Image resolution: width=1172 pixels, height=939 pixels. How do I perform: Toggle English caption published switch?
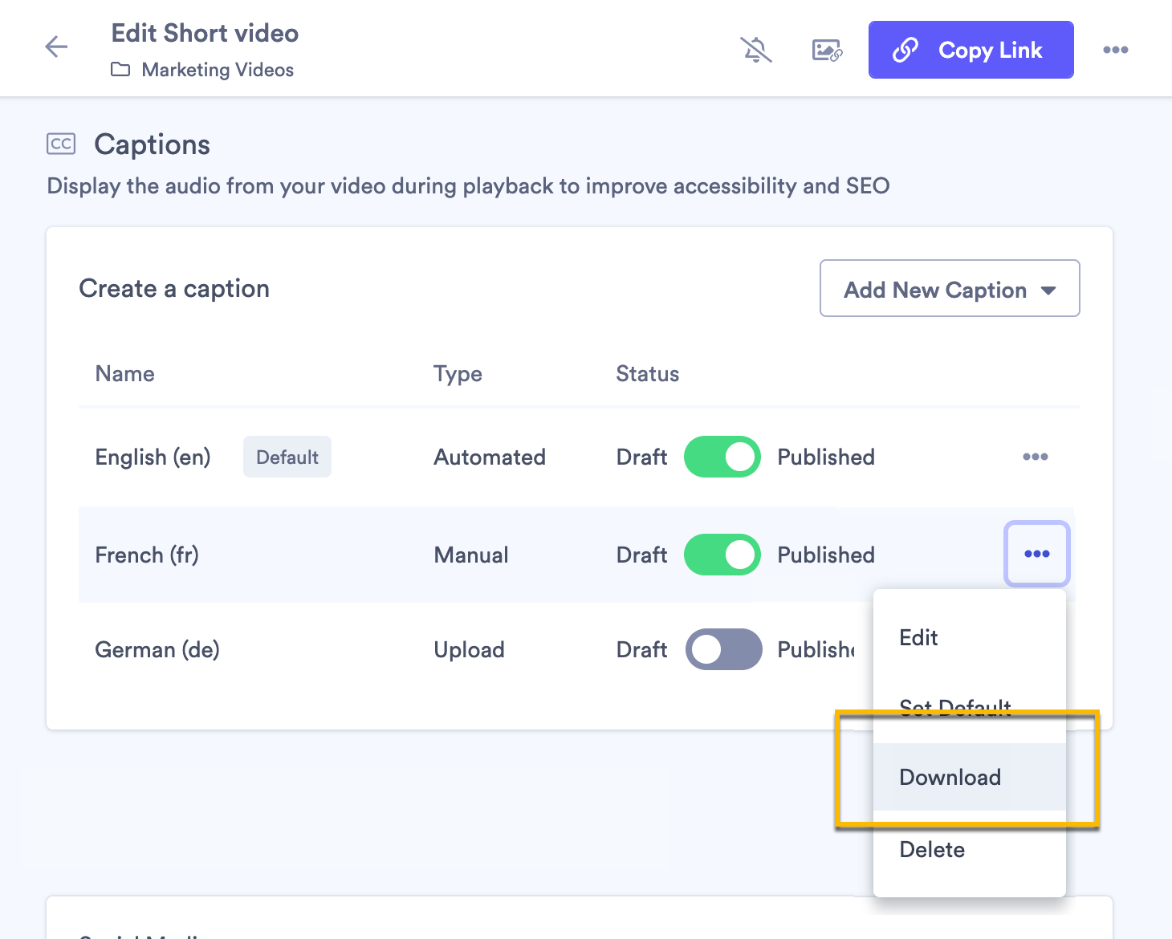722,457
